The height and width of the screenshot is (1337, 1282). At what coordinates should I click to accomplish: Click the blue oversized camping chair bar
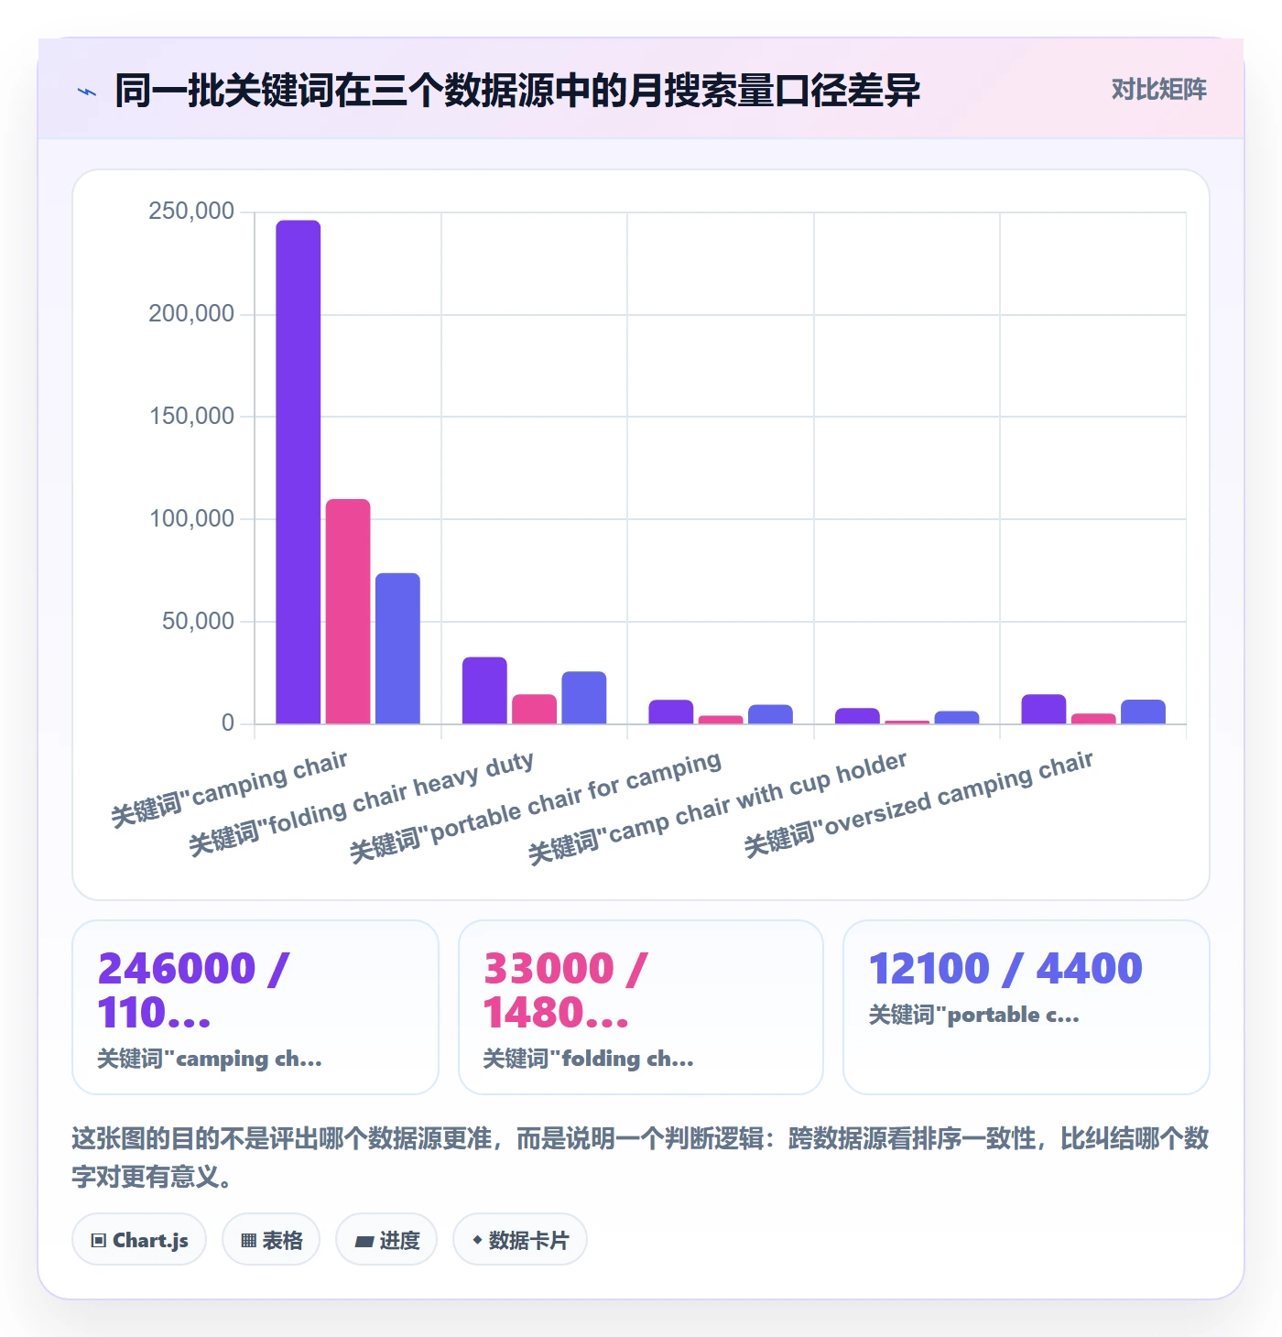[x=1143, y=712]
